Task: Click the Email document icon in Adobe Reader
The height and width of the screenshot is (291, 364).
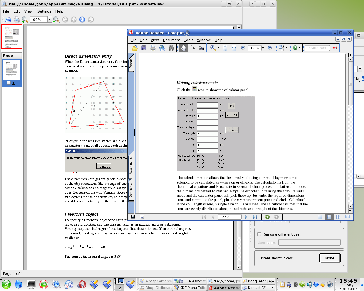Action: 162,48
